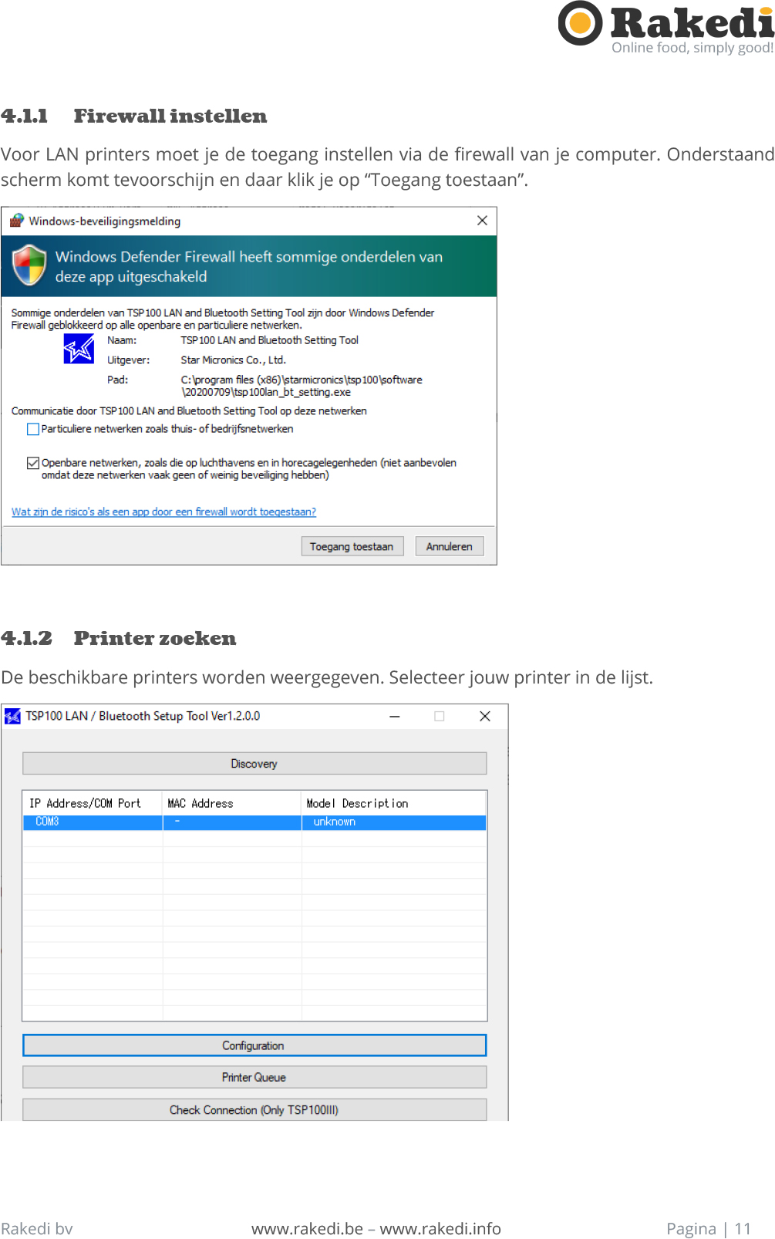Uncheck the Openbare netwerken checkbox
The height and width of the screenshot is (1239, 775).
click(x=33, y=463)
